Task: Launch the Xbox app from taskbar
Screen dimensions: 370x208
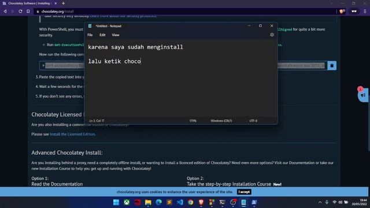Action: [x=127, y=202]
